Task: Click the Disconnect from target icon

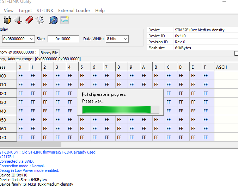Action: [x=18, y=20]
